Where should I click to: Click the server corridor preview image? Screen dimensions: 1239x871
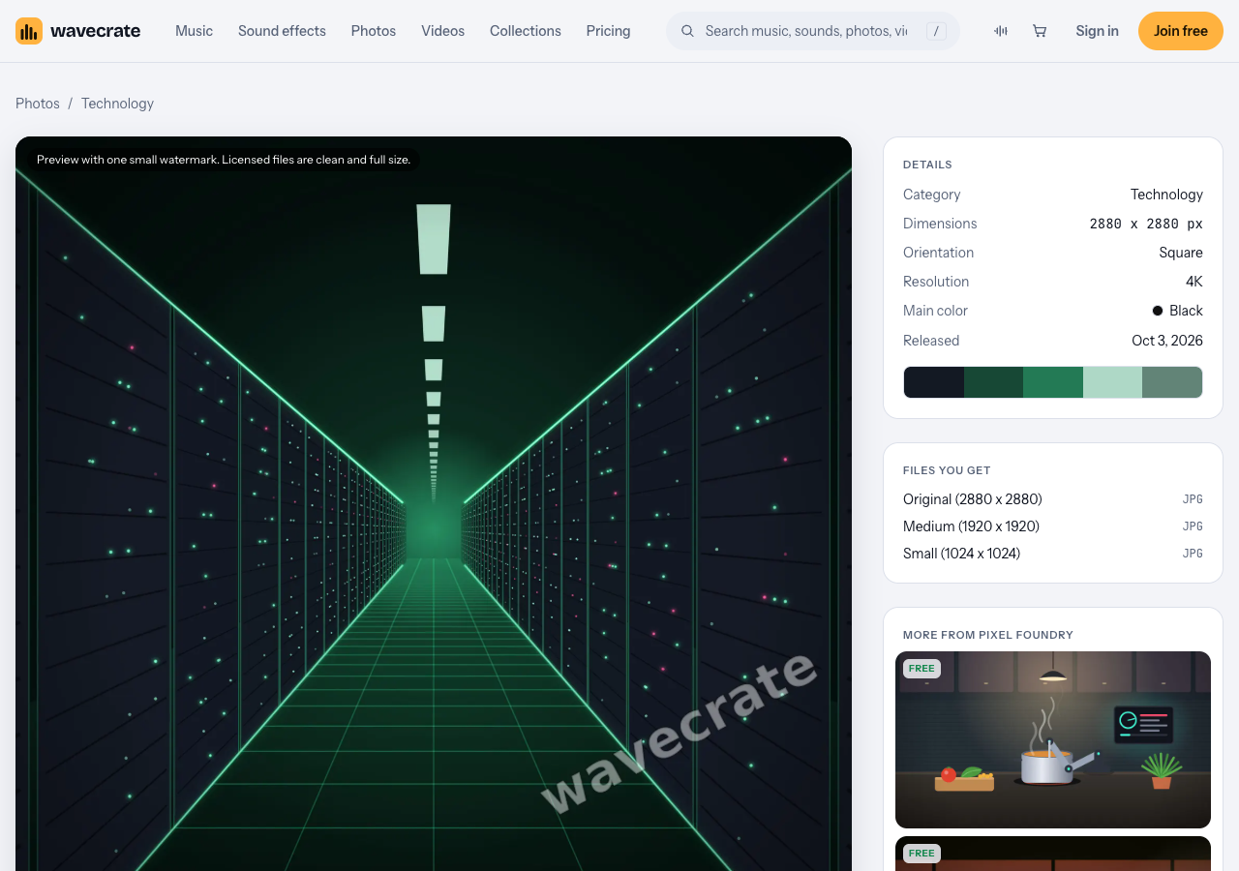click(x=434, y=503)
